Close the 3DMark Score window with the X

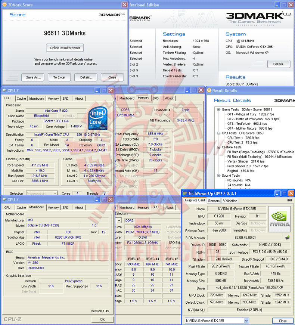(124, 4)
